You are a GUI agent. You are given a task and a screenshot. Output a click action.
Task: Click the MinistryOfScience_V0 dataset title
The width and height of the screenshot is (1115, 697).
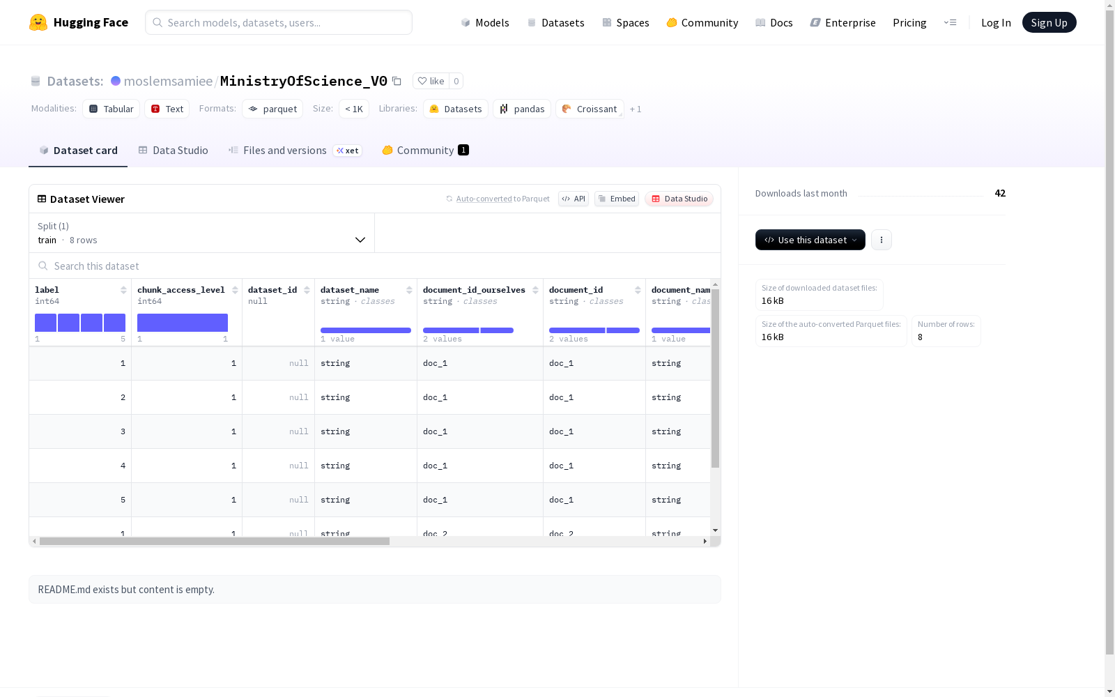[304, 81]
